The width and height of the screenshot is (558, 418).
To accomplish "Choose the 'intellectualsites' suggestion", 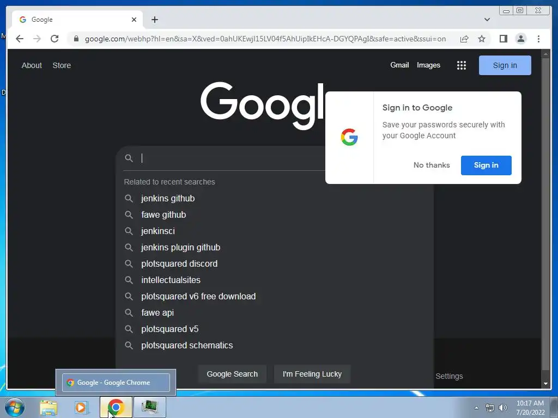I will (x=275, y=280).
